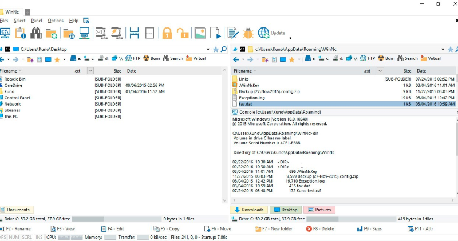458x241 pixels.
Task: Click the notepad with pencil icon
Action: pos(233,33)
